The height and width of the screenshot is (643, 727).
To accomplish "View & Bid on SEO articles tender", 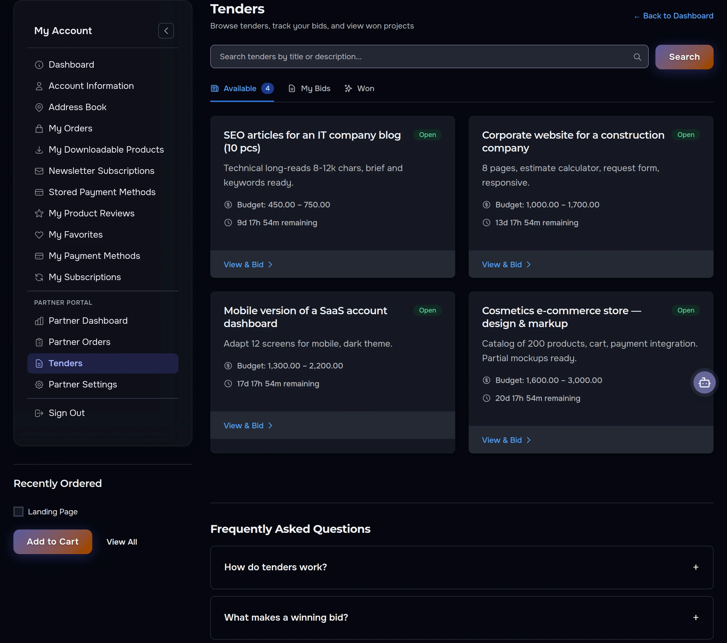I will (248, 264).
